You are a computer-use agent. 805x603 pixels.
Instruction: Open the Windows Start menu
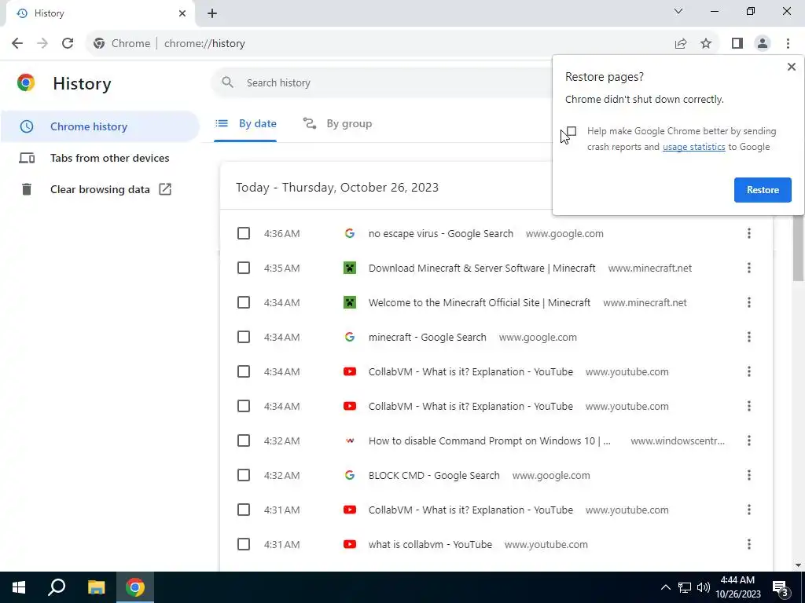[19, 587]
